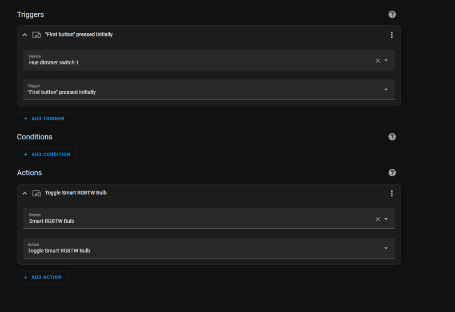Collapse the "First button" trigger card
Screen dimensions: 455x312
tap(25, 35)
